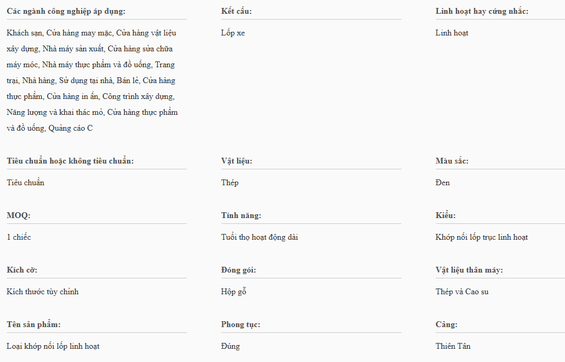Click the 'Khớp nối lốp trục linh hoạt' value
Screen dimensions: 565x362
click(481, 237)
